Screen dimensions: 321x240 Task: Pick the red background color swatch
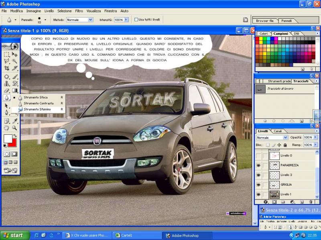14,144
